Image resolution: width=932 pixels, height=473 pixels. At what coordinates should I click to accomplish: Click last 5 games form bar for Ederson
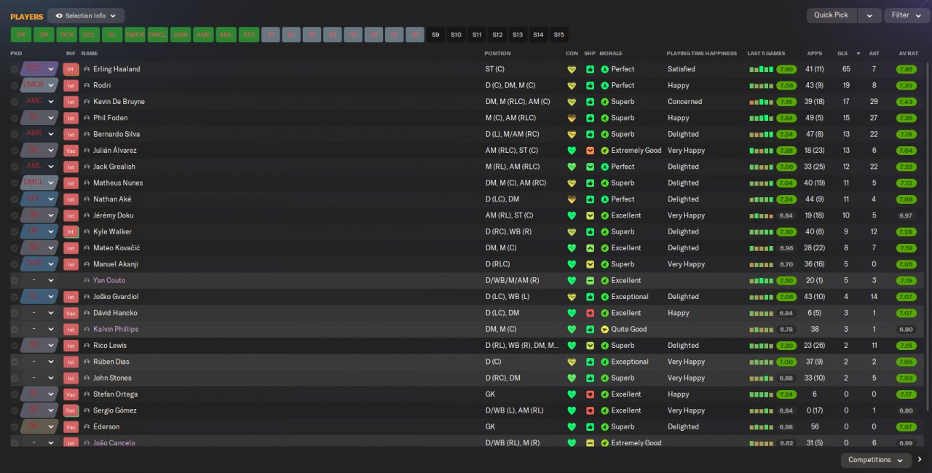[x=761, y=427]
